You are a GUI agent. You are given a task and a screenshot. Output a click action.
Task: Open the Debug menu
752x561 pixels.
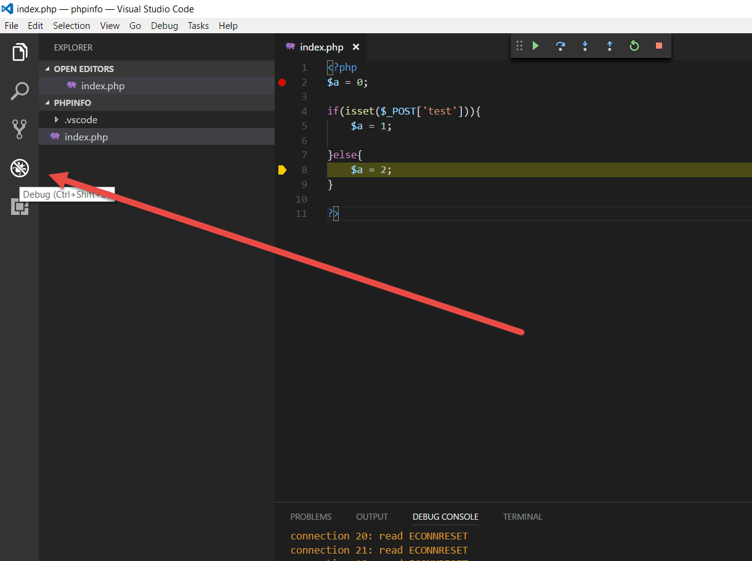pyautogui.click(x=164, y=26)
